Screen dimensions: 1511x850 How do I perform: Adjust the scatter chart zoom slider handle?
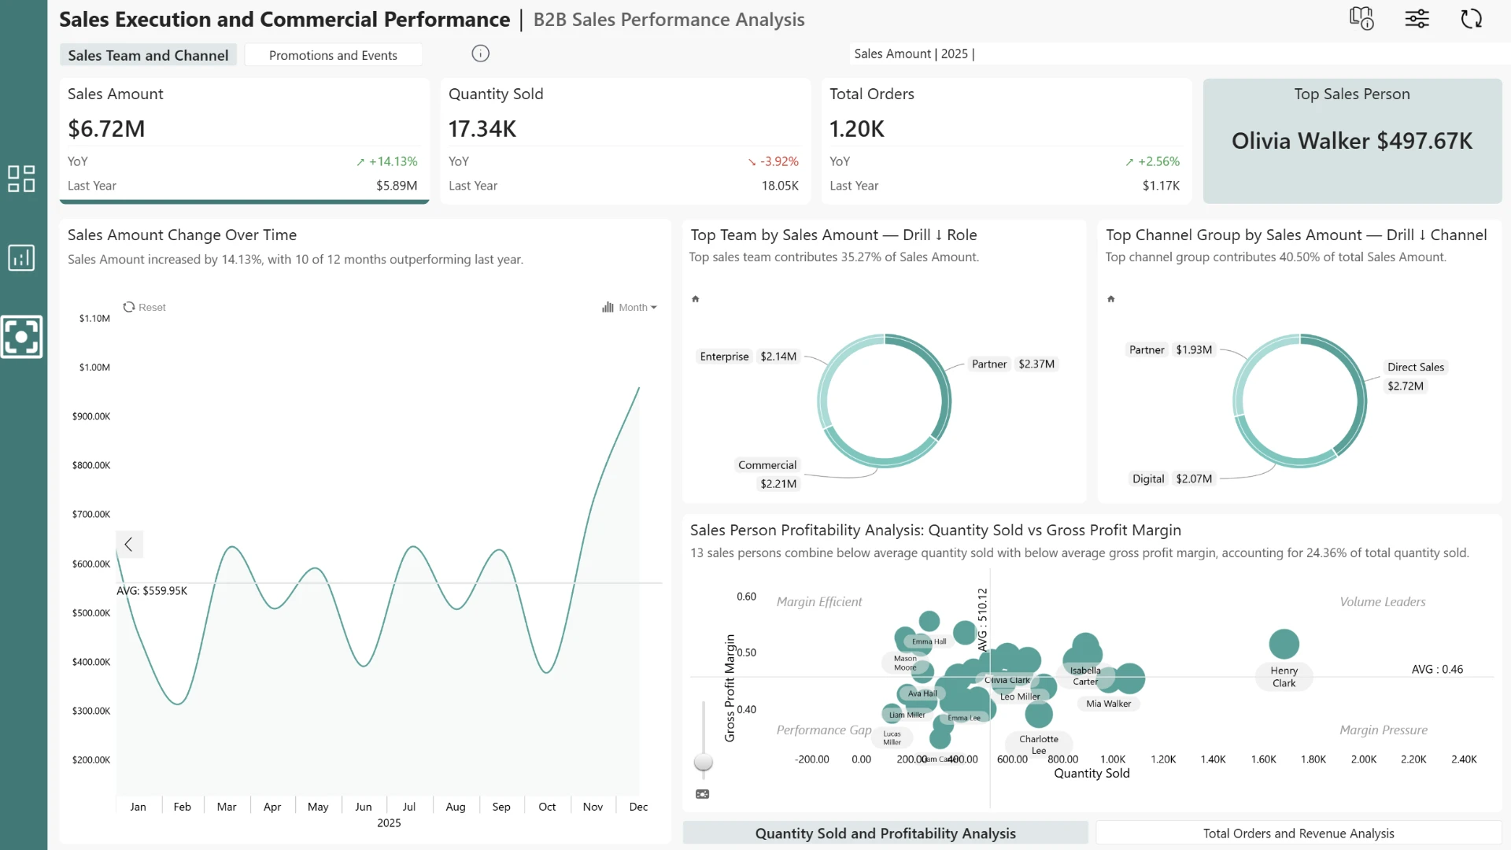tap(704, 762)
